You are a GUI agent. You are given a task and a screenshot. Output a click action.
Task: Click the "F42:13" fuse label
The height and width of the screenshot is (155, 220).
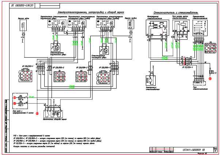[x=214, y=73]
